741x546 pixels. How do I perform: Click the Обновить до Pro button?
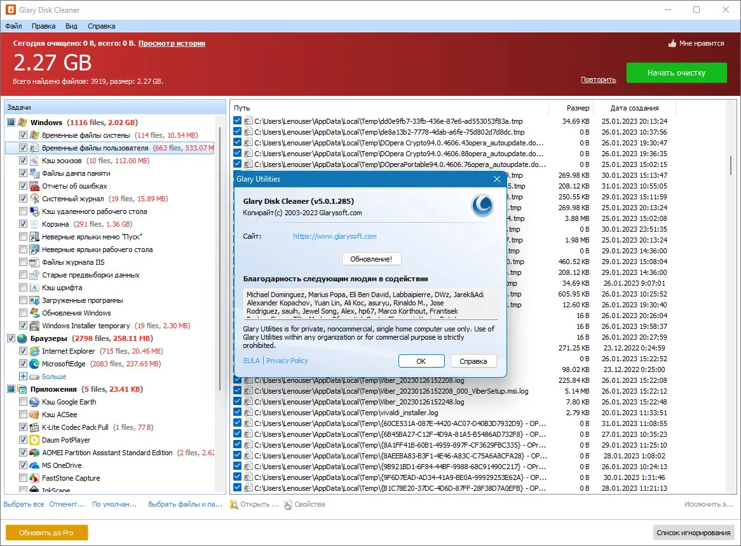click(x=46, y=533)
